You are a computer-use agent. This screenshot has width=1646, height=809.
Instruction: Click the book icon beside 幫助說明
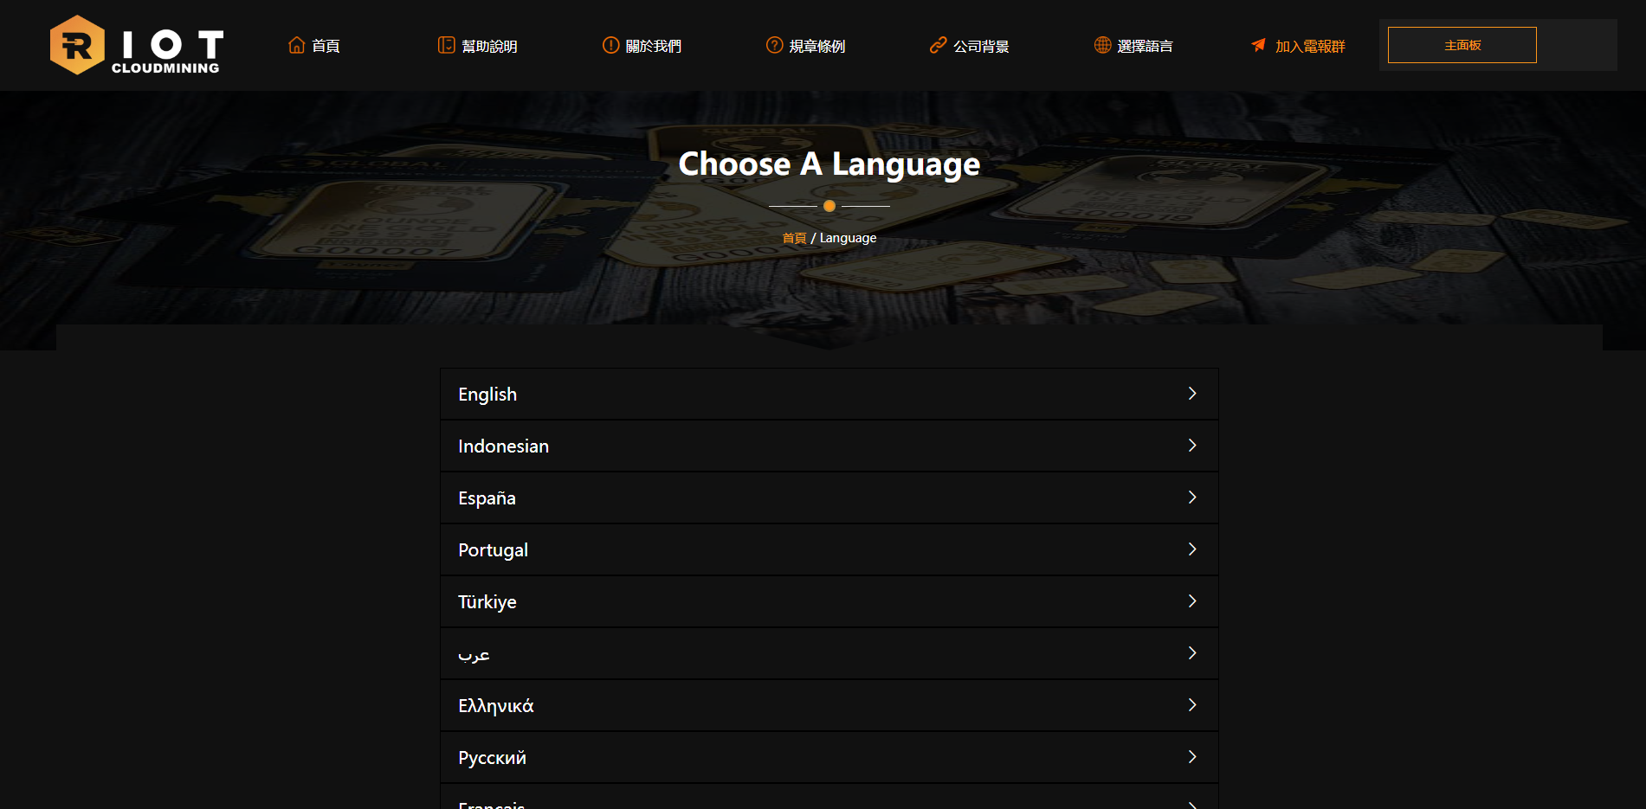coord(446,45)
